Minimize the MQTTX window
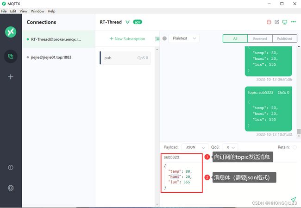This screenshot has width=301, height=208. point(269,4)
